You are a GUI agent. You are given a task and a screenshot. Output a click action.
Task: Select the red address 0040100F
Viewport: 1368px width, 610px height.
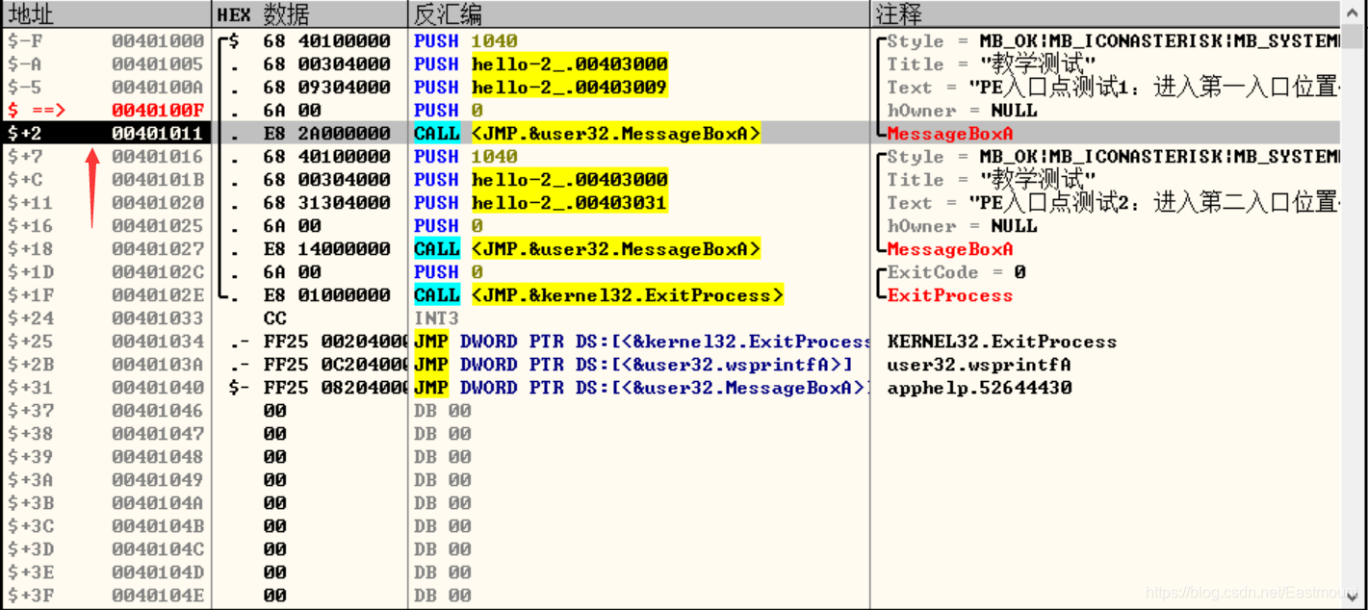[x=158, y=111]
